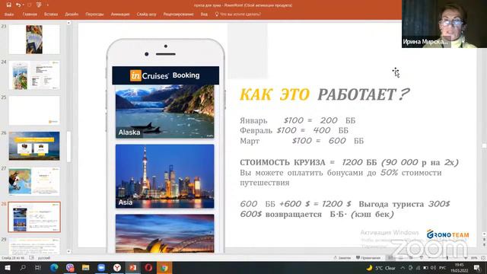The image size is (487, 274).
Task: Start slideshow from beginning icon in the title bar
Action: (x=39, y=5)
